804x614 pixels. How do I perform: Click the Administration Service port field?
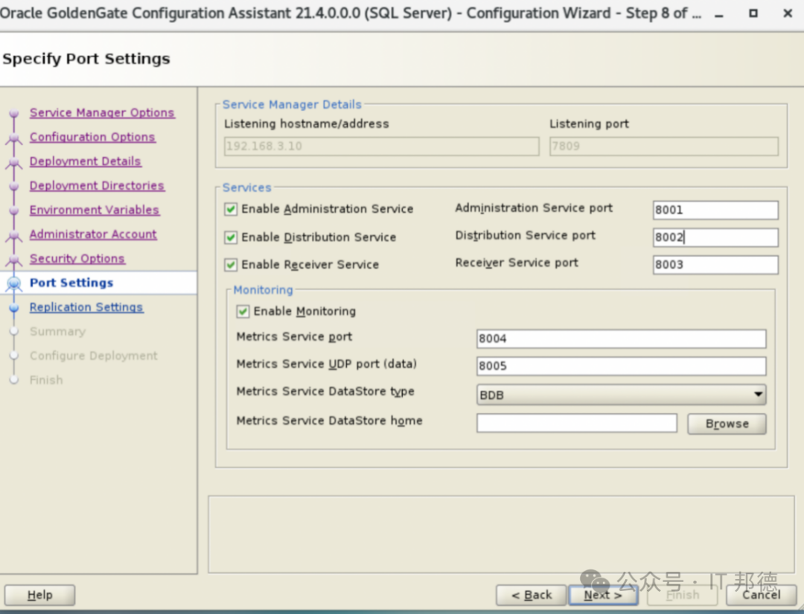point(715,211)
